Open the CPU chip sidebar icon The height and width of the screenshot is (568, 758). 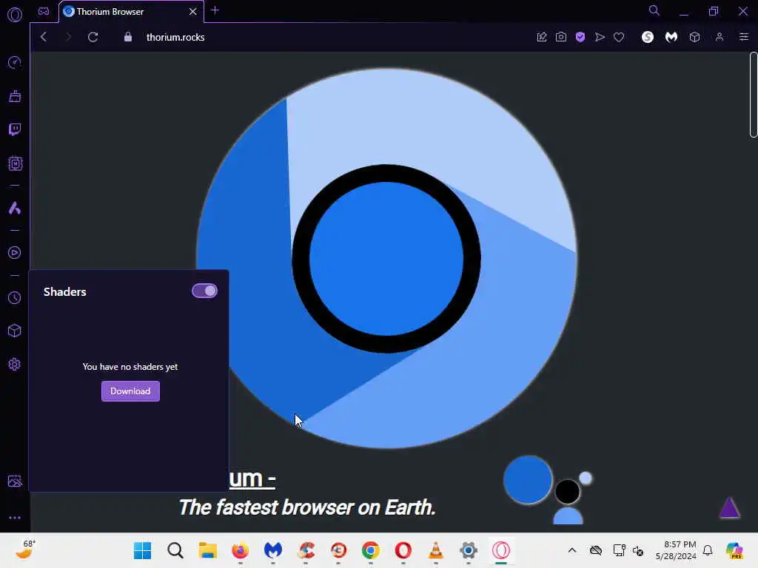coord(15,163)
